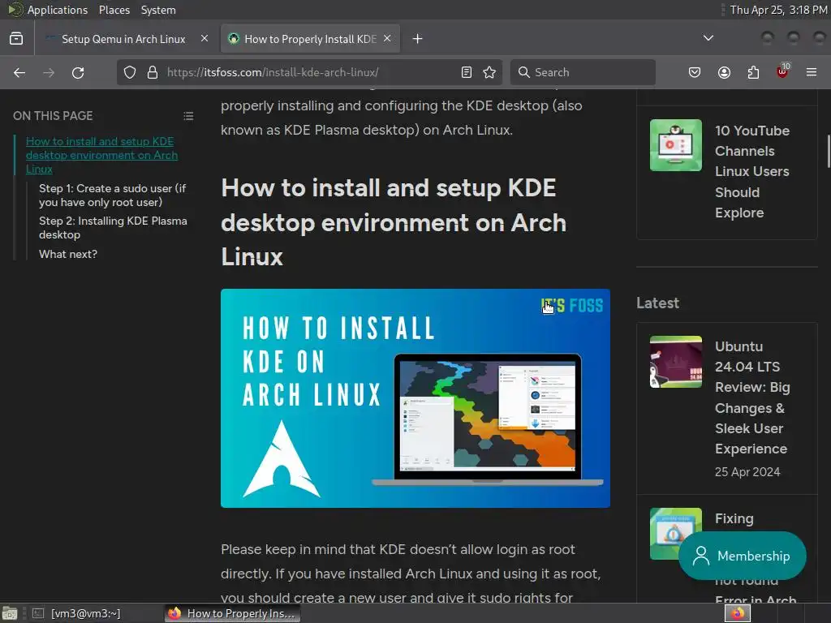Go back to previous page
Viewport: 831px width, 623px height.
pyautogui.click(x=19, y=72)
